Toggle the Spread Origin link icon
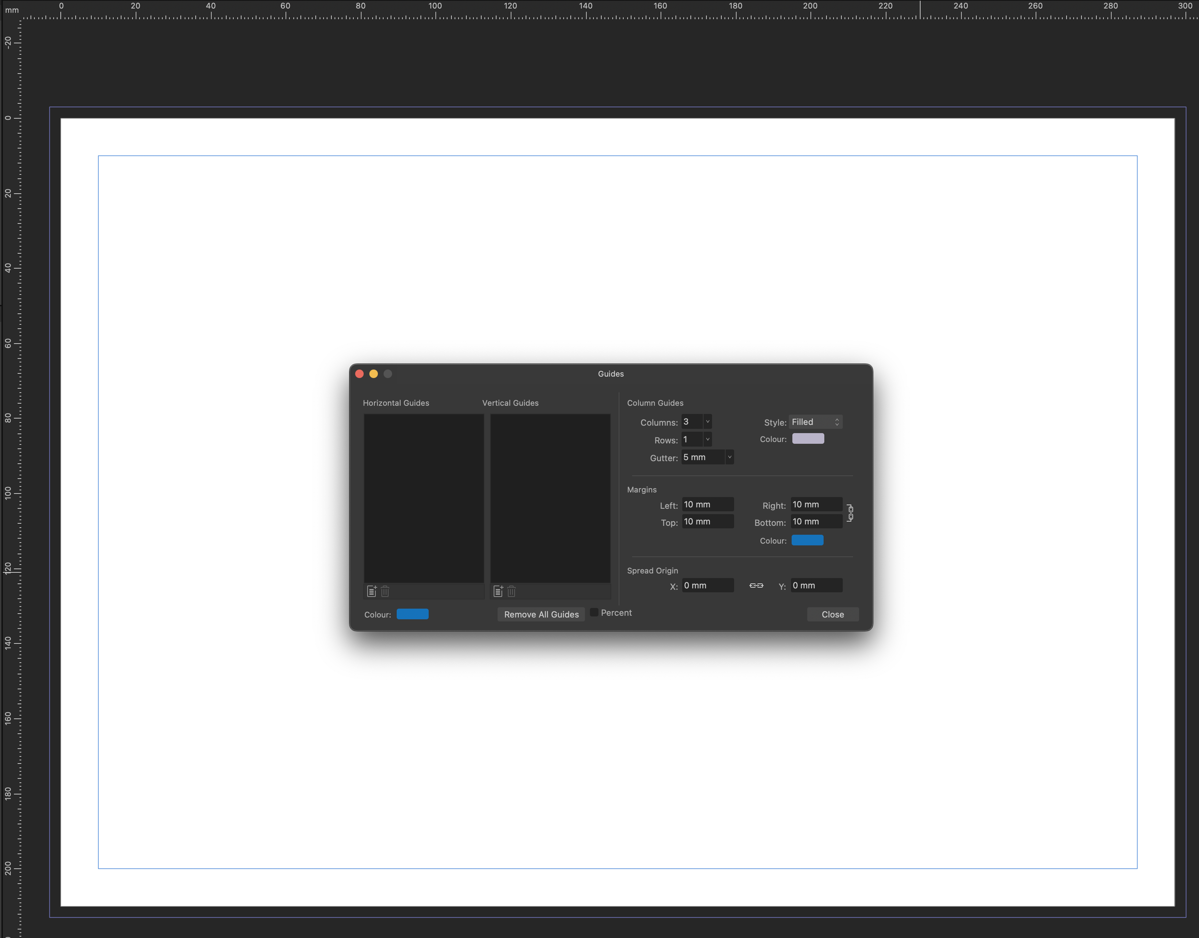Screen dimensions: 1199x938 tap(756, 586)
